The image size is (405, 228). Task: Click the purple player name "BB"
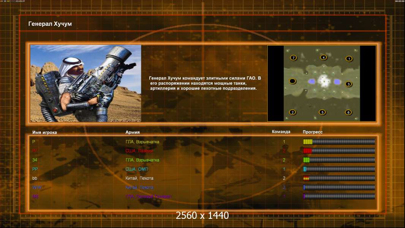pos(35,196)
